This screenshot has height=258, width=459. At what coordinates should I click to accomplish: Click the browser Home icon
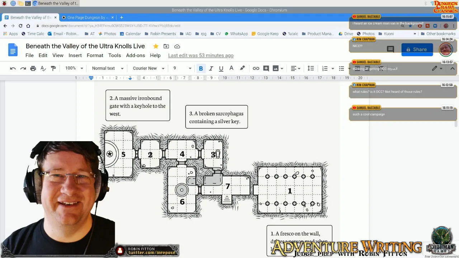click(28, 26)
